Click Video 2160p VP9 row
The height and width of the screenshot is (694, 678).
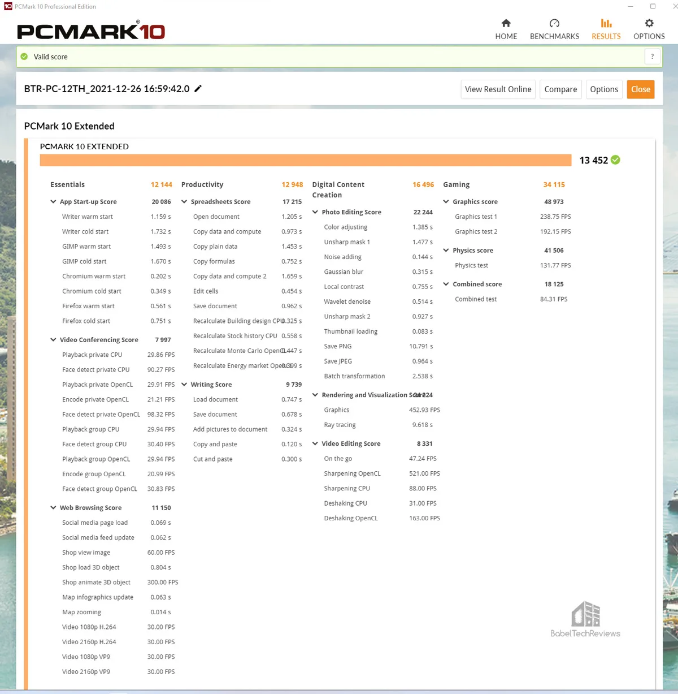(x=118, y=672)
